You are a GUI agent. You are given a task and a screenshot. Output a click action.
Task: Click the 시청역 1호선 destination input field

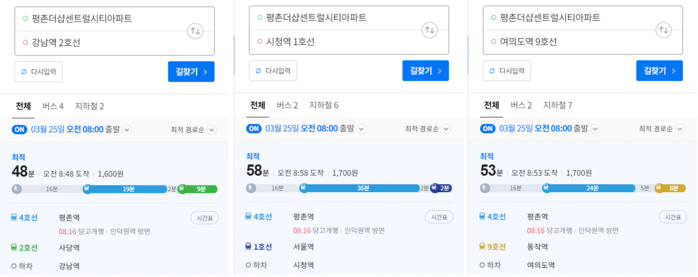349,42
